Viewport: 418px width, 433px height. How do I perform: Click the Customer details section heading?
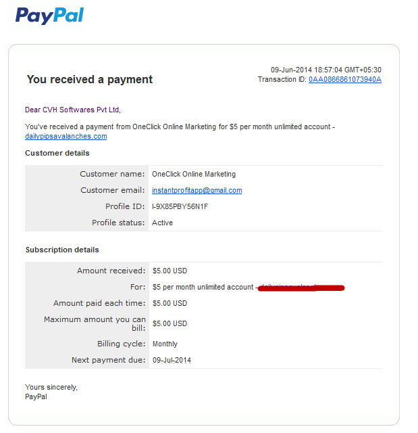coord(57,154)
